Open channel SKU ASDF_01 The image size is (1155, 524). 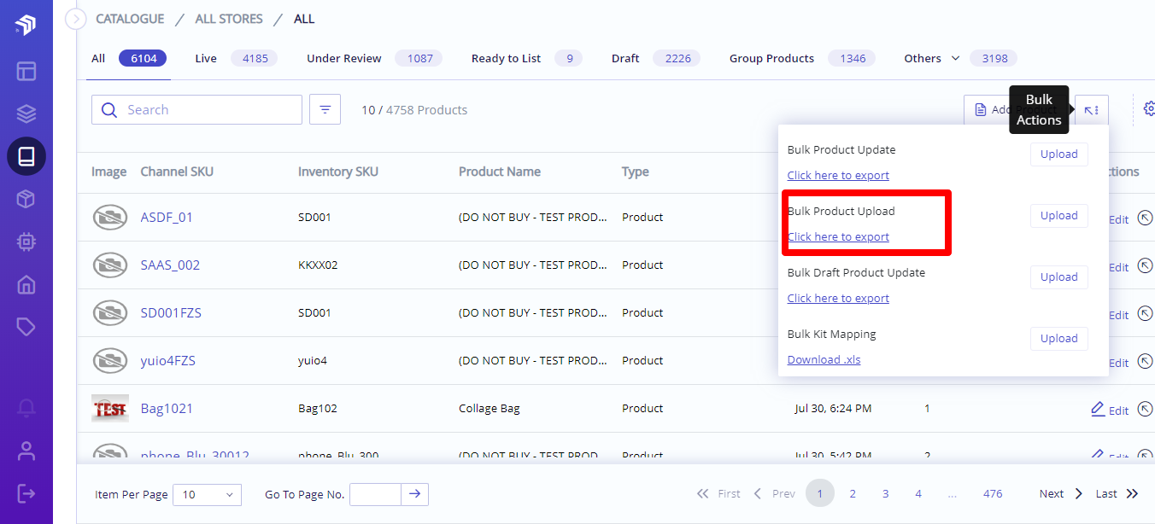pos(167,218)
